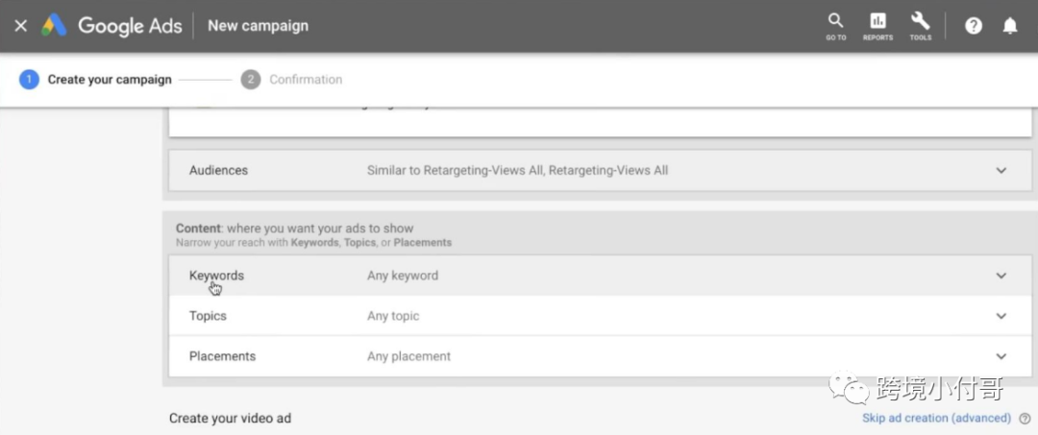Open the notifications bell icon
The image size is (1038, 435).
click(1009, 26)
